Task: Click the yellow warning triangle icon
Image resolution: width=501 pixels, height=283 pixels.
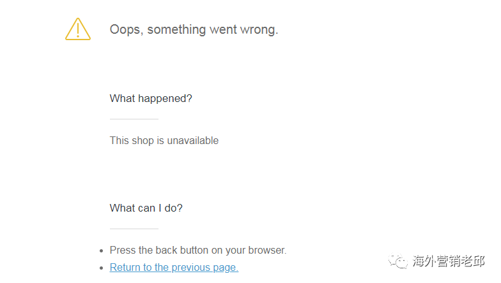Action: point(77,29)
